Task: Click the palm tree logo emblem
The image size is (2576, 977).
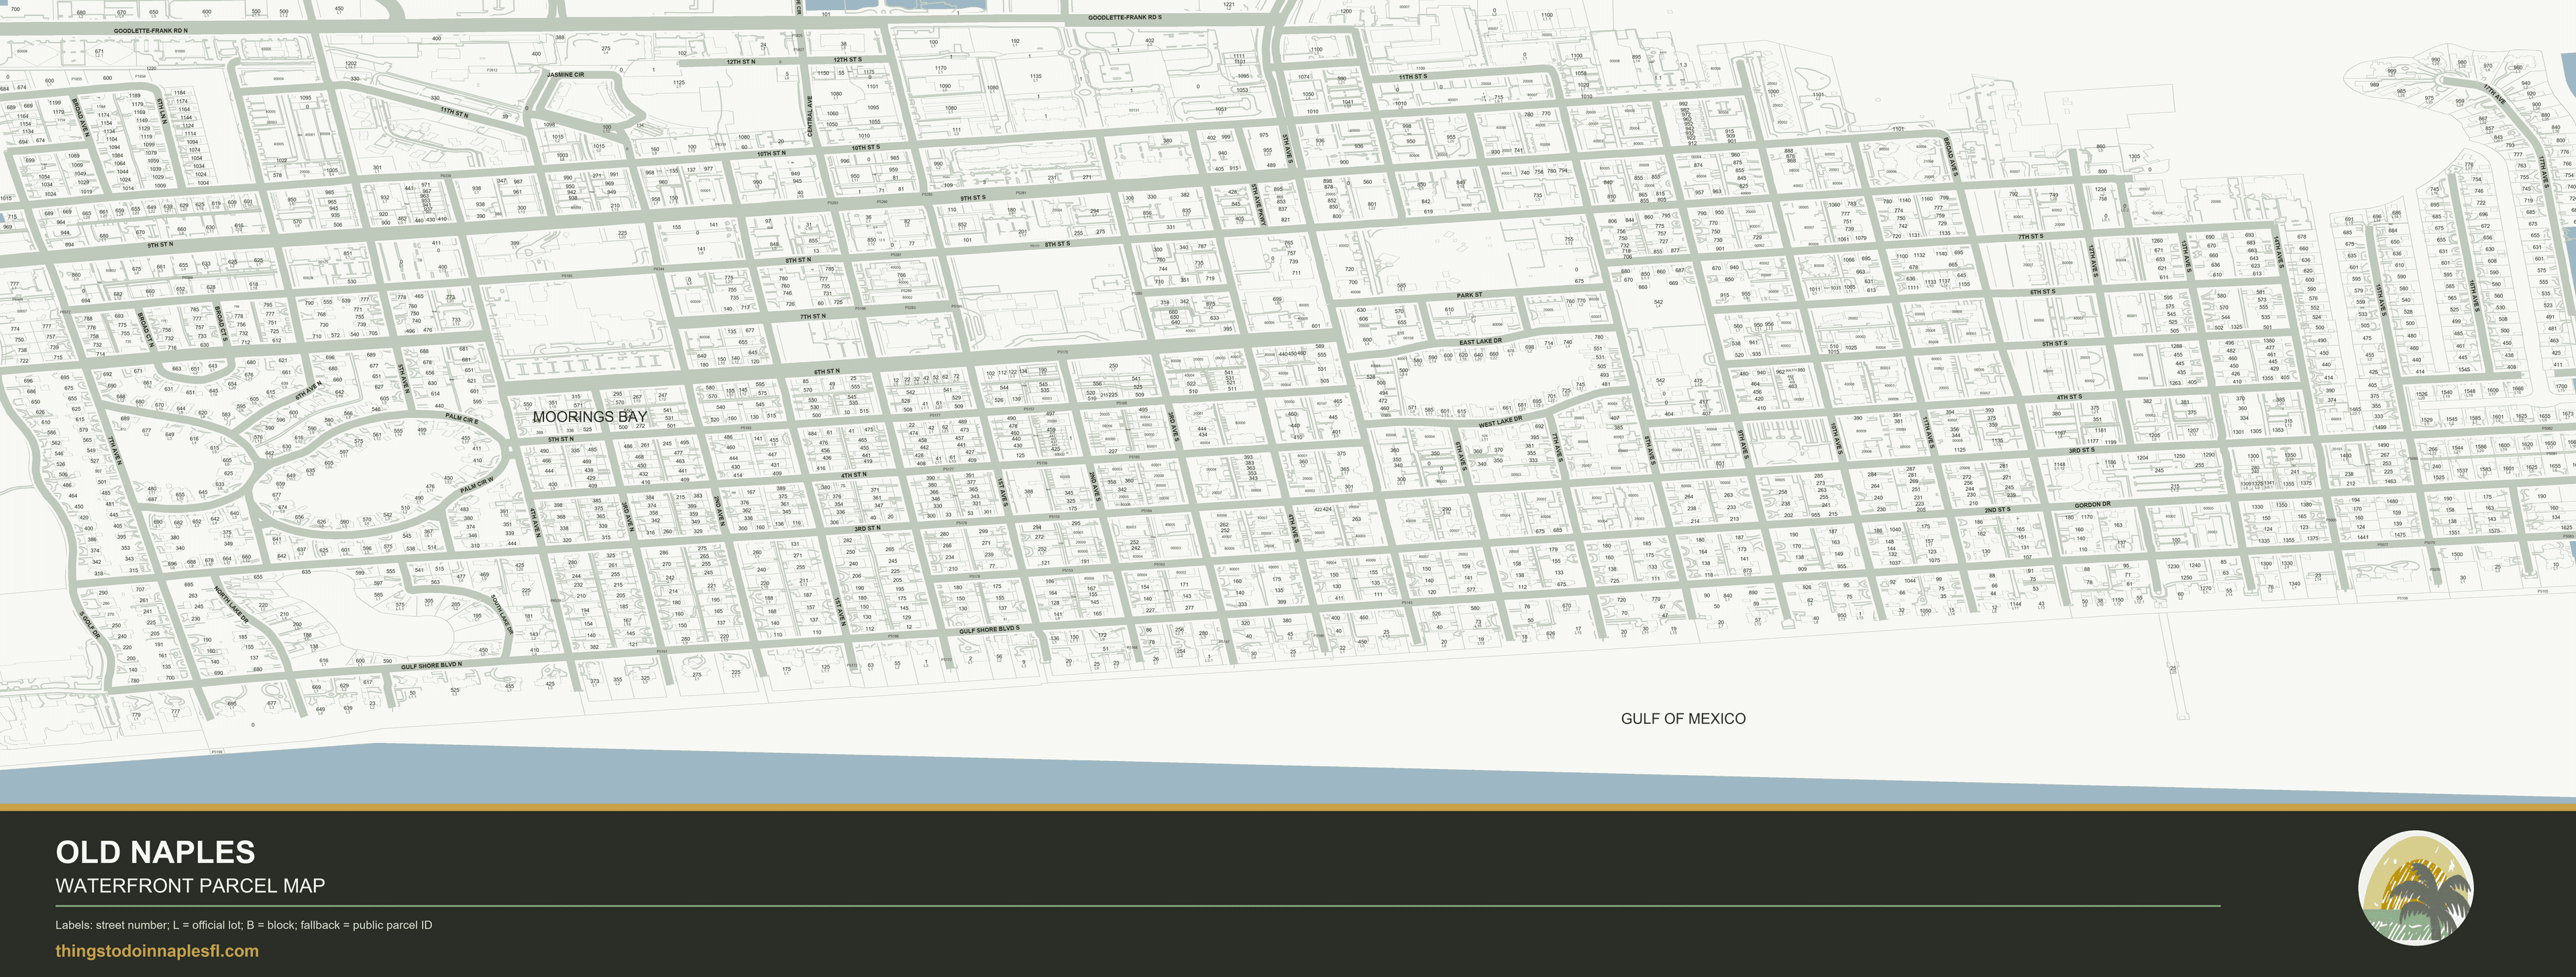Action: pyautogui.click(x=2415, y=888)
